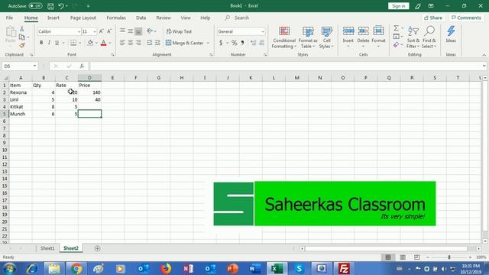Open Conditional Formatting menu
489x275 pixels.
(283, 37)
